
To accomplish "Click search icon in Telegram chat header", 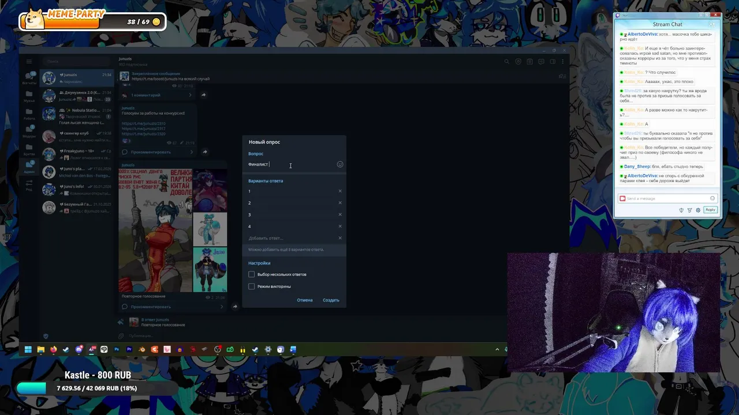I will pyautogui.click(x=506, y=61).
